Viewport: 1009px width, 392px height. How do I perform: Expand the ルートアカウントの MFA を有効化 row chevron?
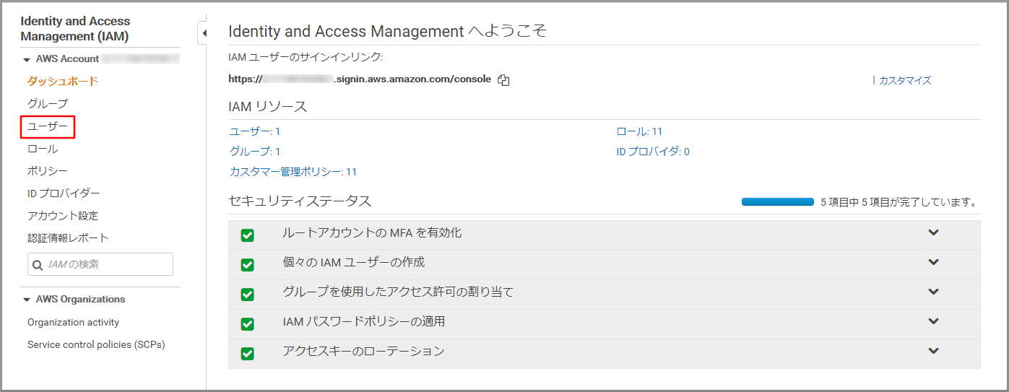point(933,232)
